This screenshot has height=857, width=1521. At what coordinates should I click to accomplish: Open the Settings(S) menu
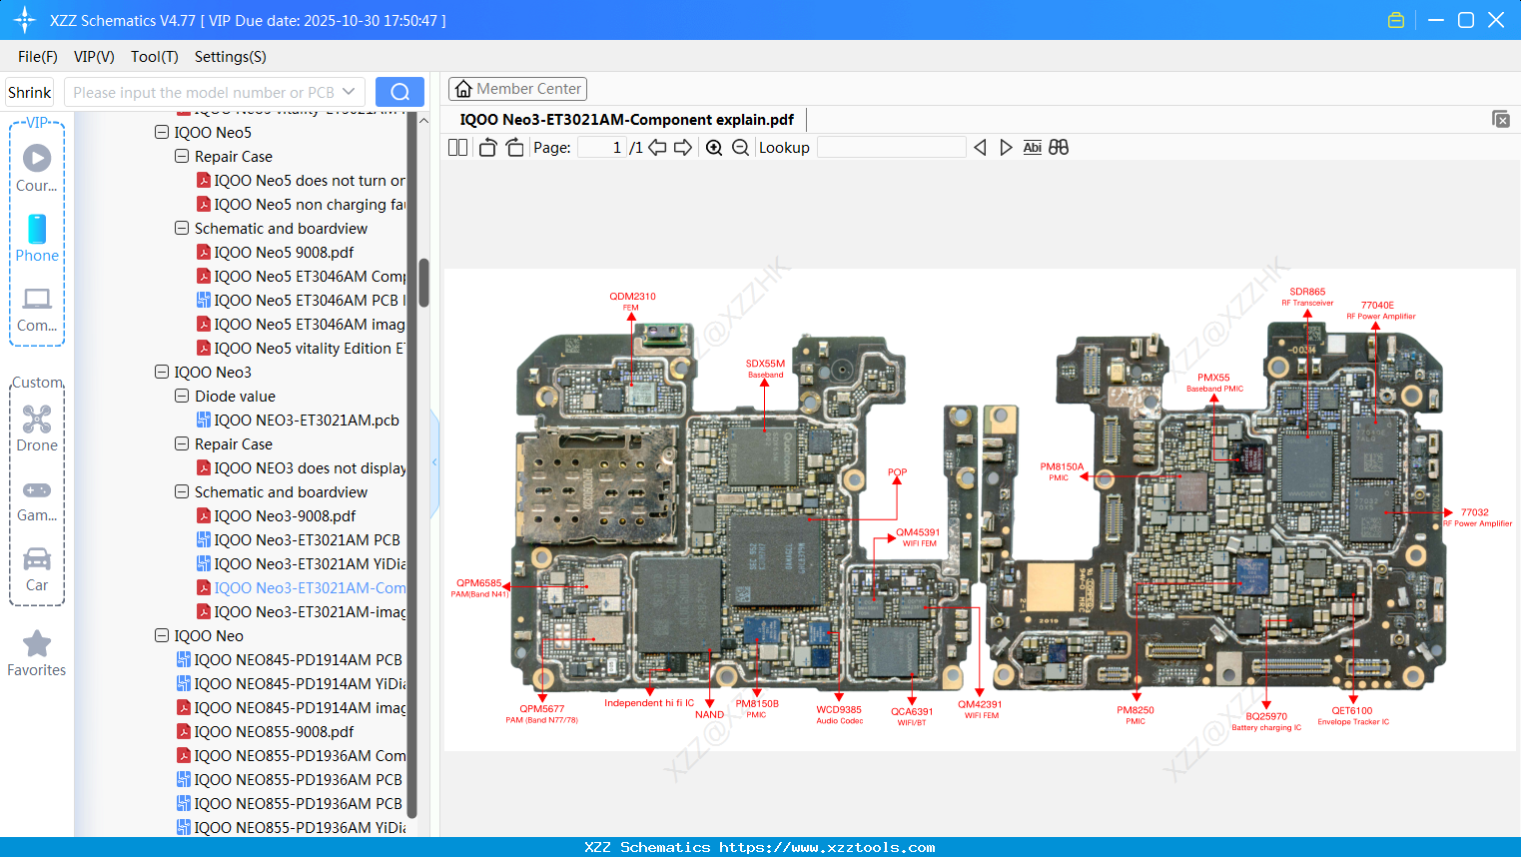[230, 57]
